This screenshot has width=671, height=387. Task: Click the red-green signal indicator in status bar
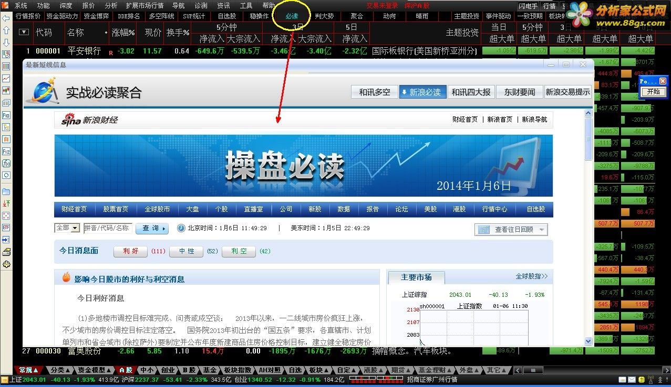coord(375,379)
